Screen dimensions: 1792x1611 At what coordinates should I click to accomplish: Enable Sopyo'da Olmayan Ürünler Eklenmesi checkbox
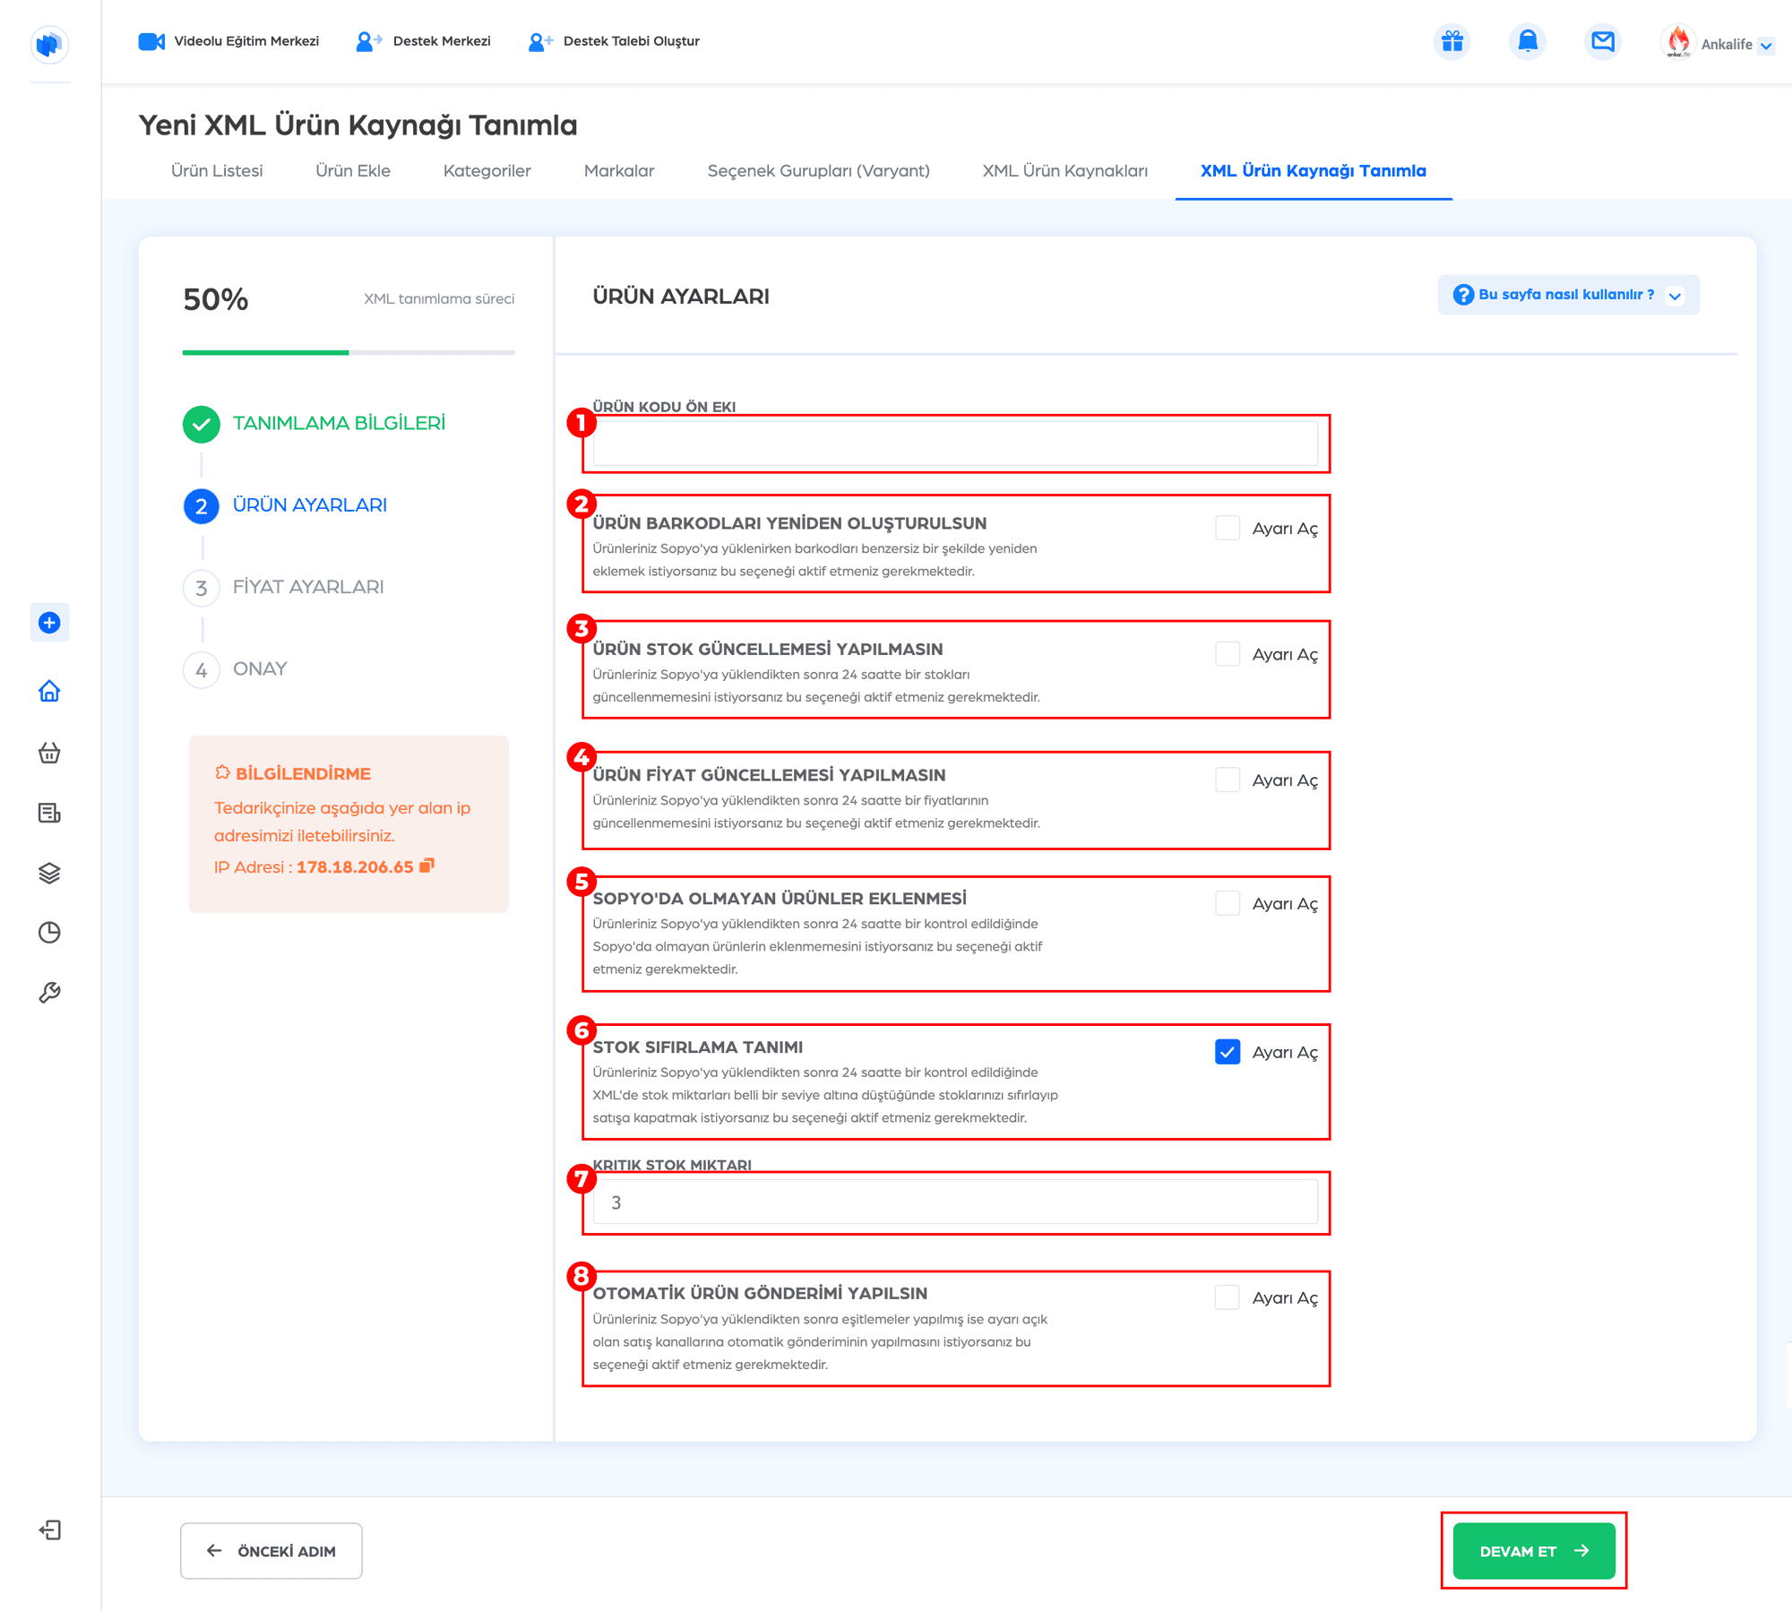click(1228, 903)
